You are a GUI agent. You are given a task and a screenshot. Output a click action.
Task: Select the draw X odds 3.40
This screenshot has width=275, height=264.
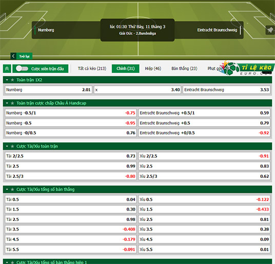pyautogui.click(x=137, y=90)
